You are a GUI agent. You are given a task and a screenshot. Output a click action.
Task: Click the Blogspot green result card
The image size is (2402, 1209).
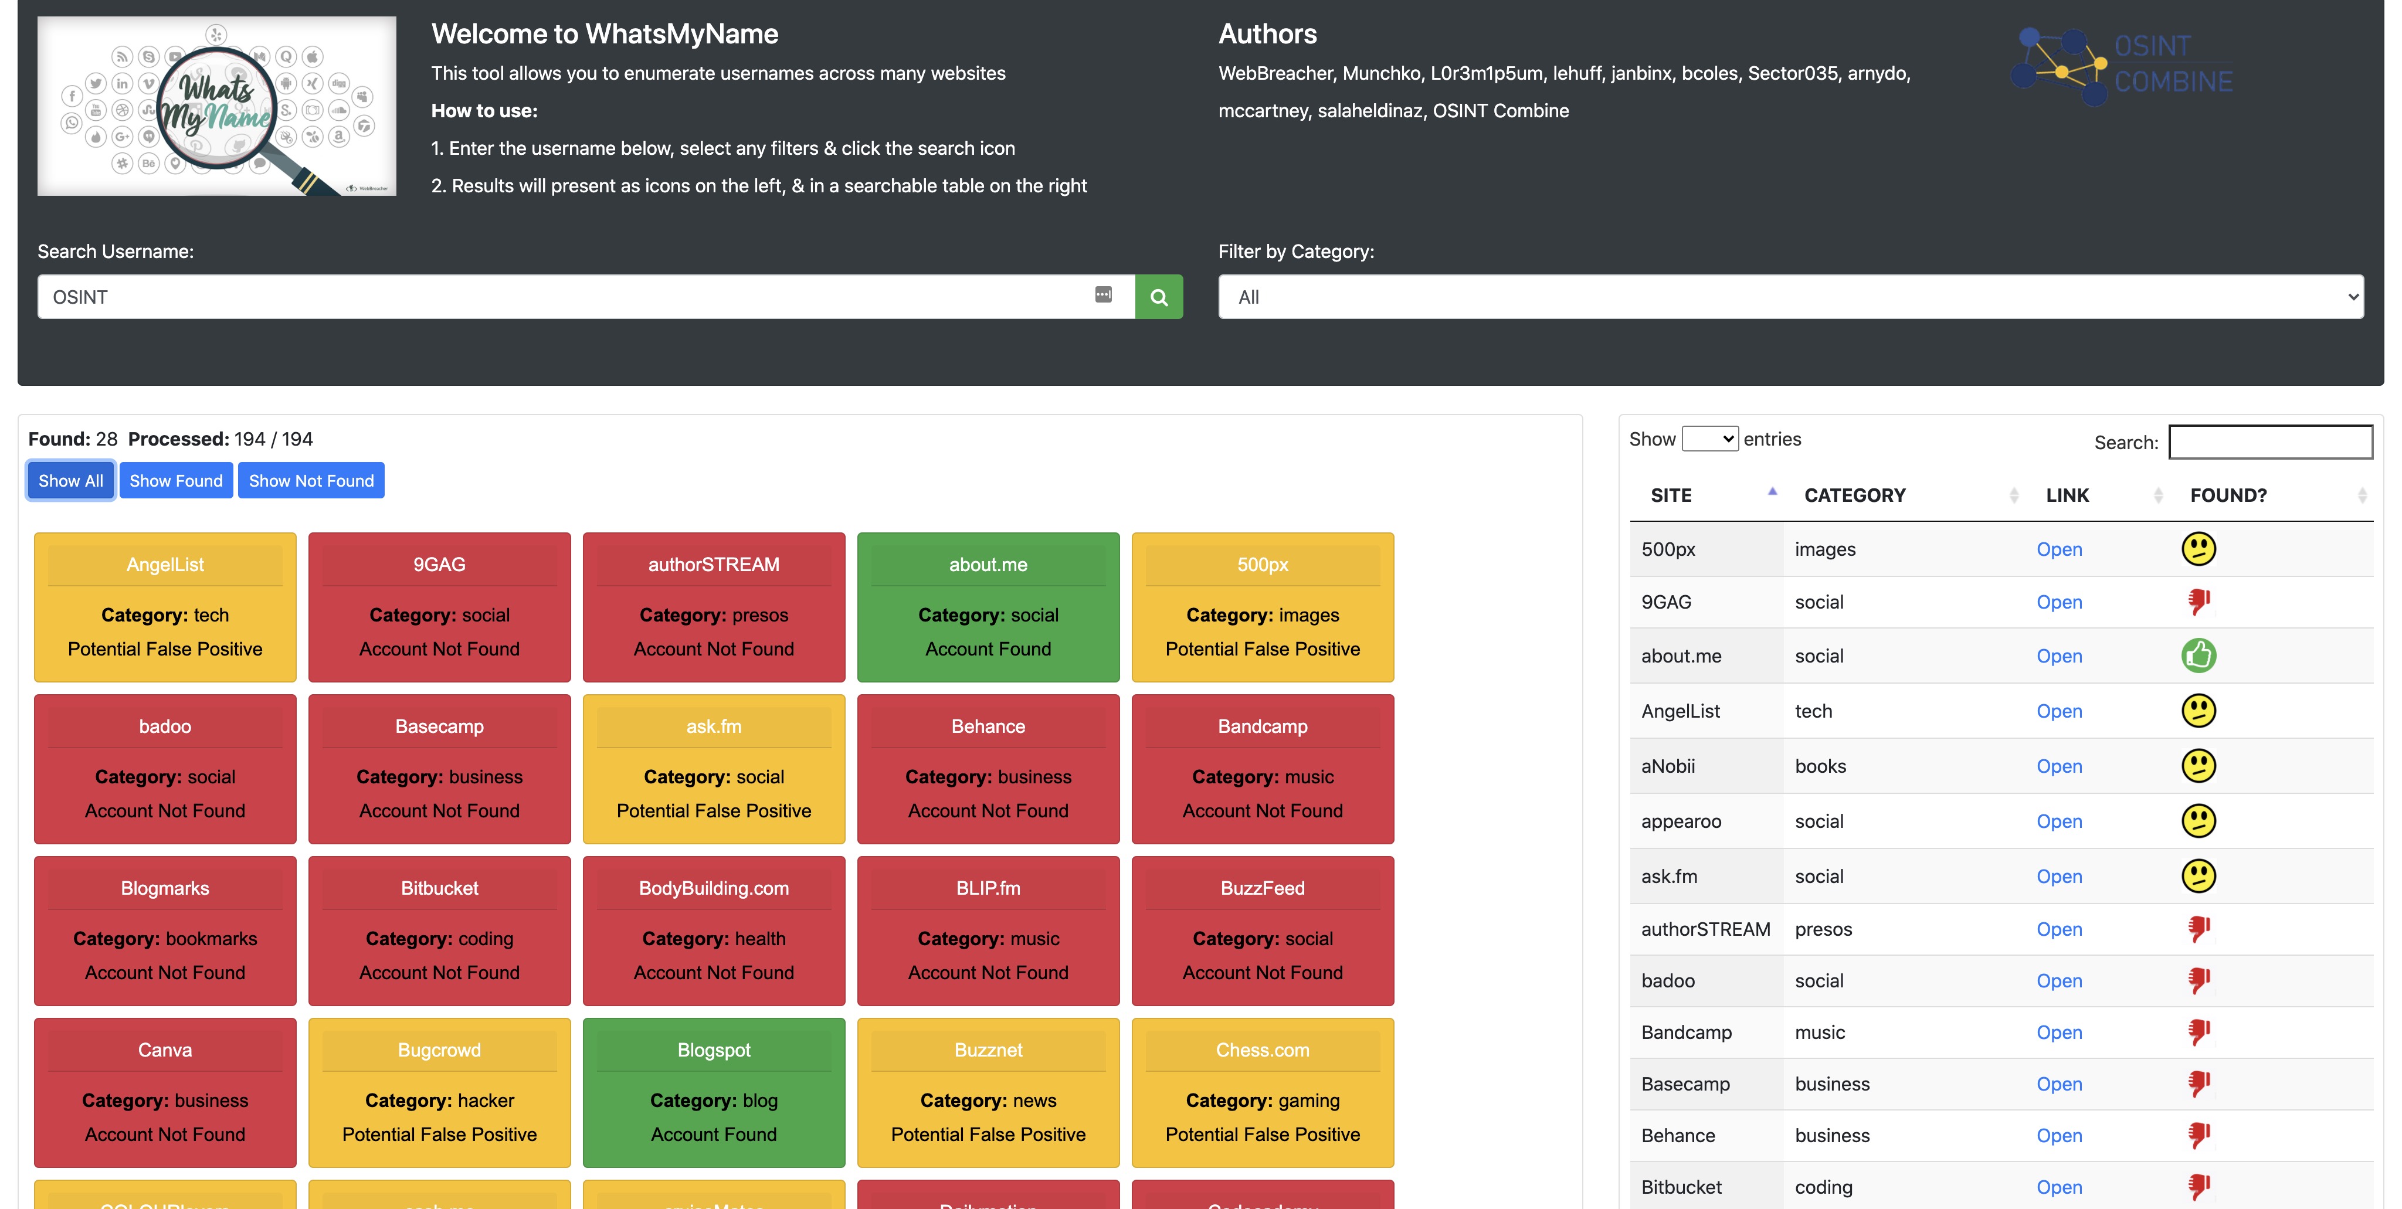pos(713,1092)
